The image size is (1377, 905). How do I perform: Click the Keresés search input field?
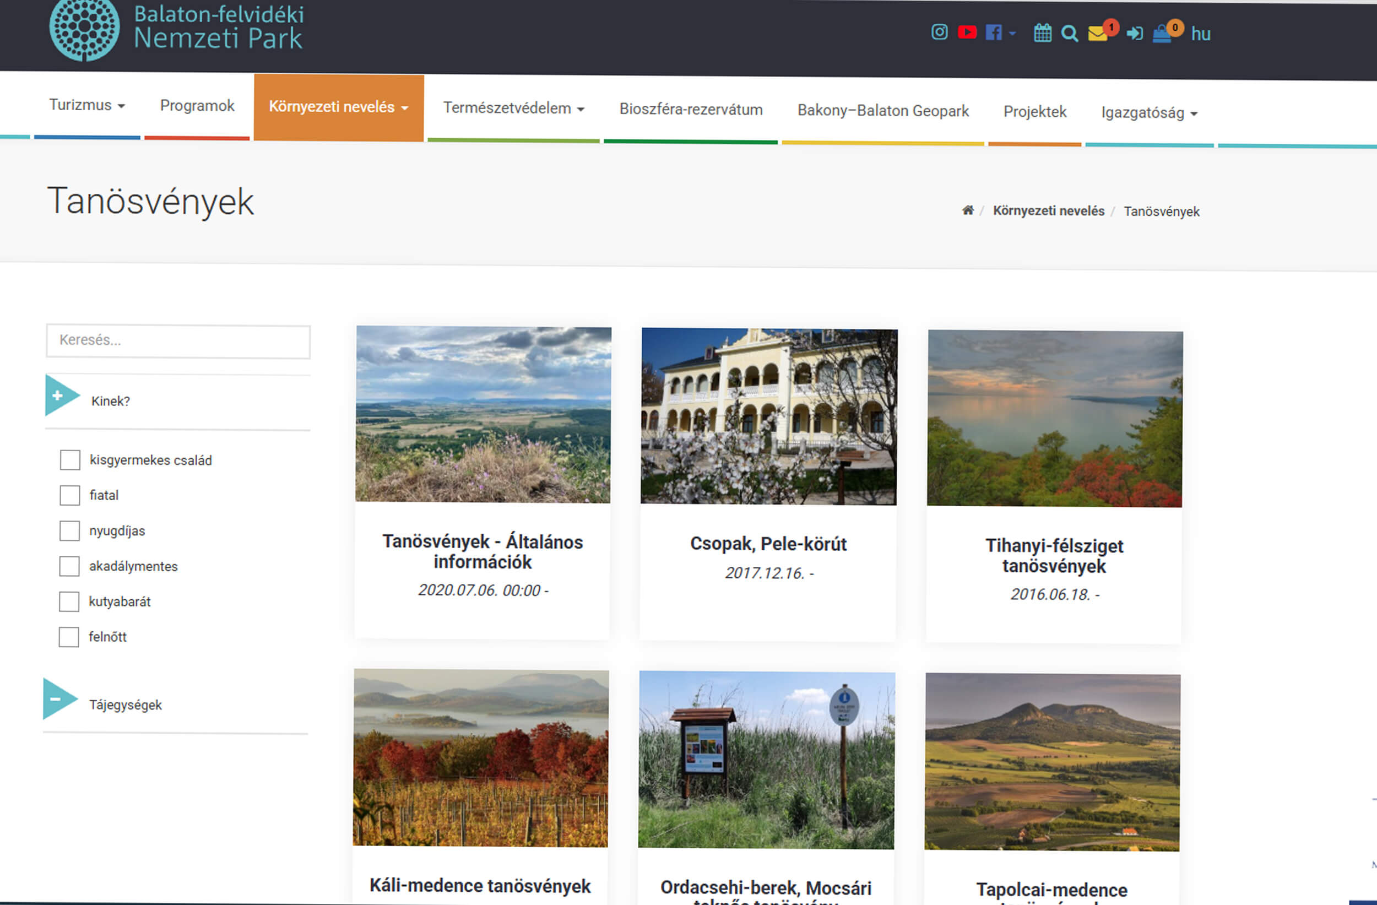177,341
